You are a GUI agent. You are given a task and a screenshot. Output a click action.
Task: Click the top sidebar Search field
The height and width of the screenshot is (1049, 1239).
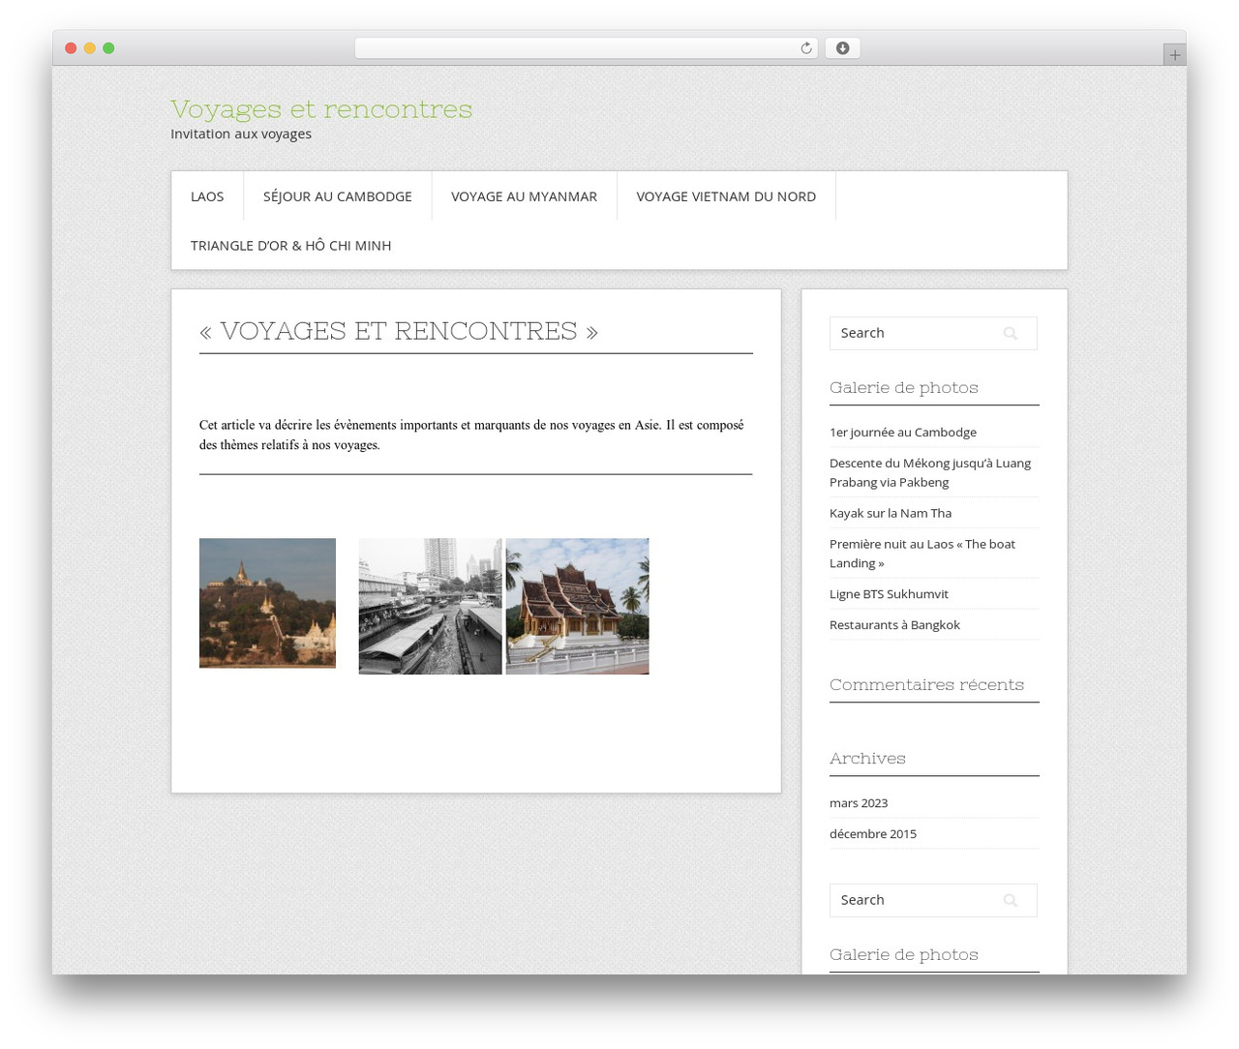click(933, 333)
